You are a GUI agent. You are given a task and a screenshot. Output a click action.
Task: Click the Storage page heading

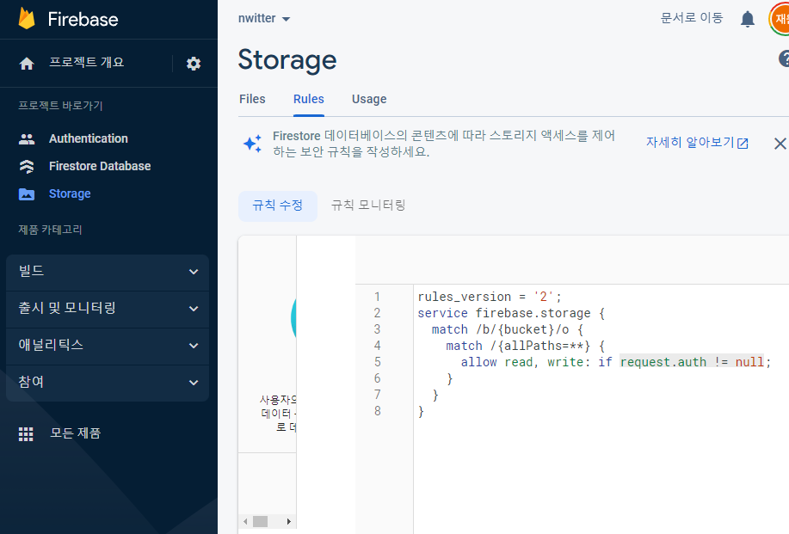click(x=287, y=60)
